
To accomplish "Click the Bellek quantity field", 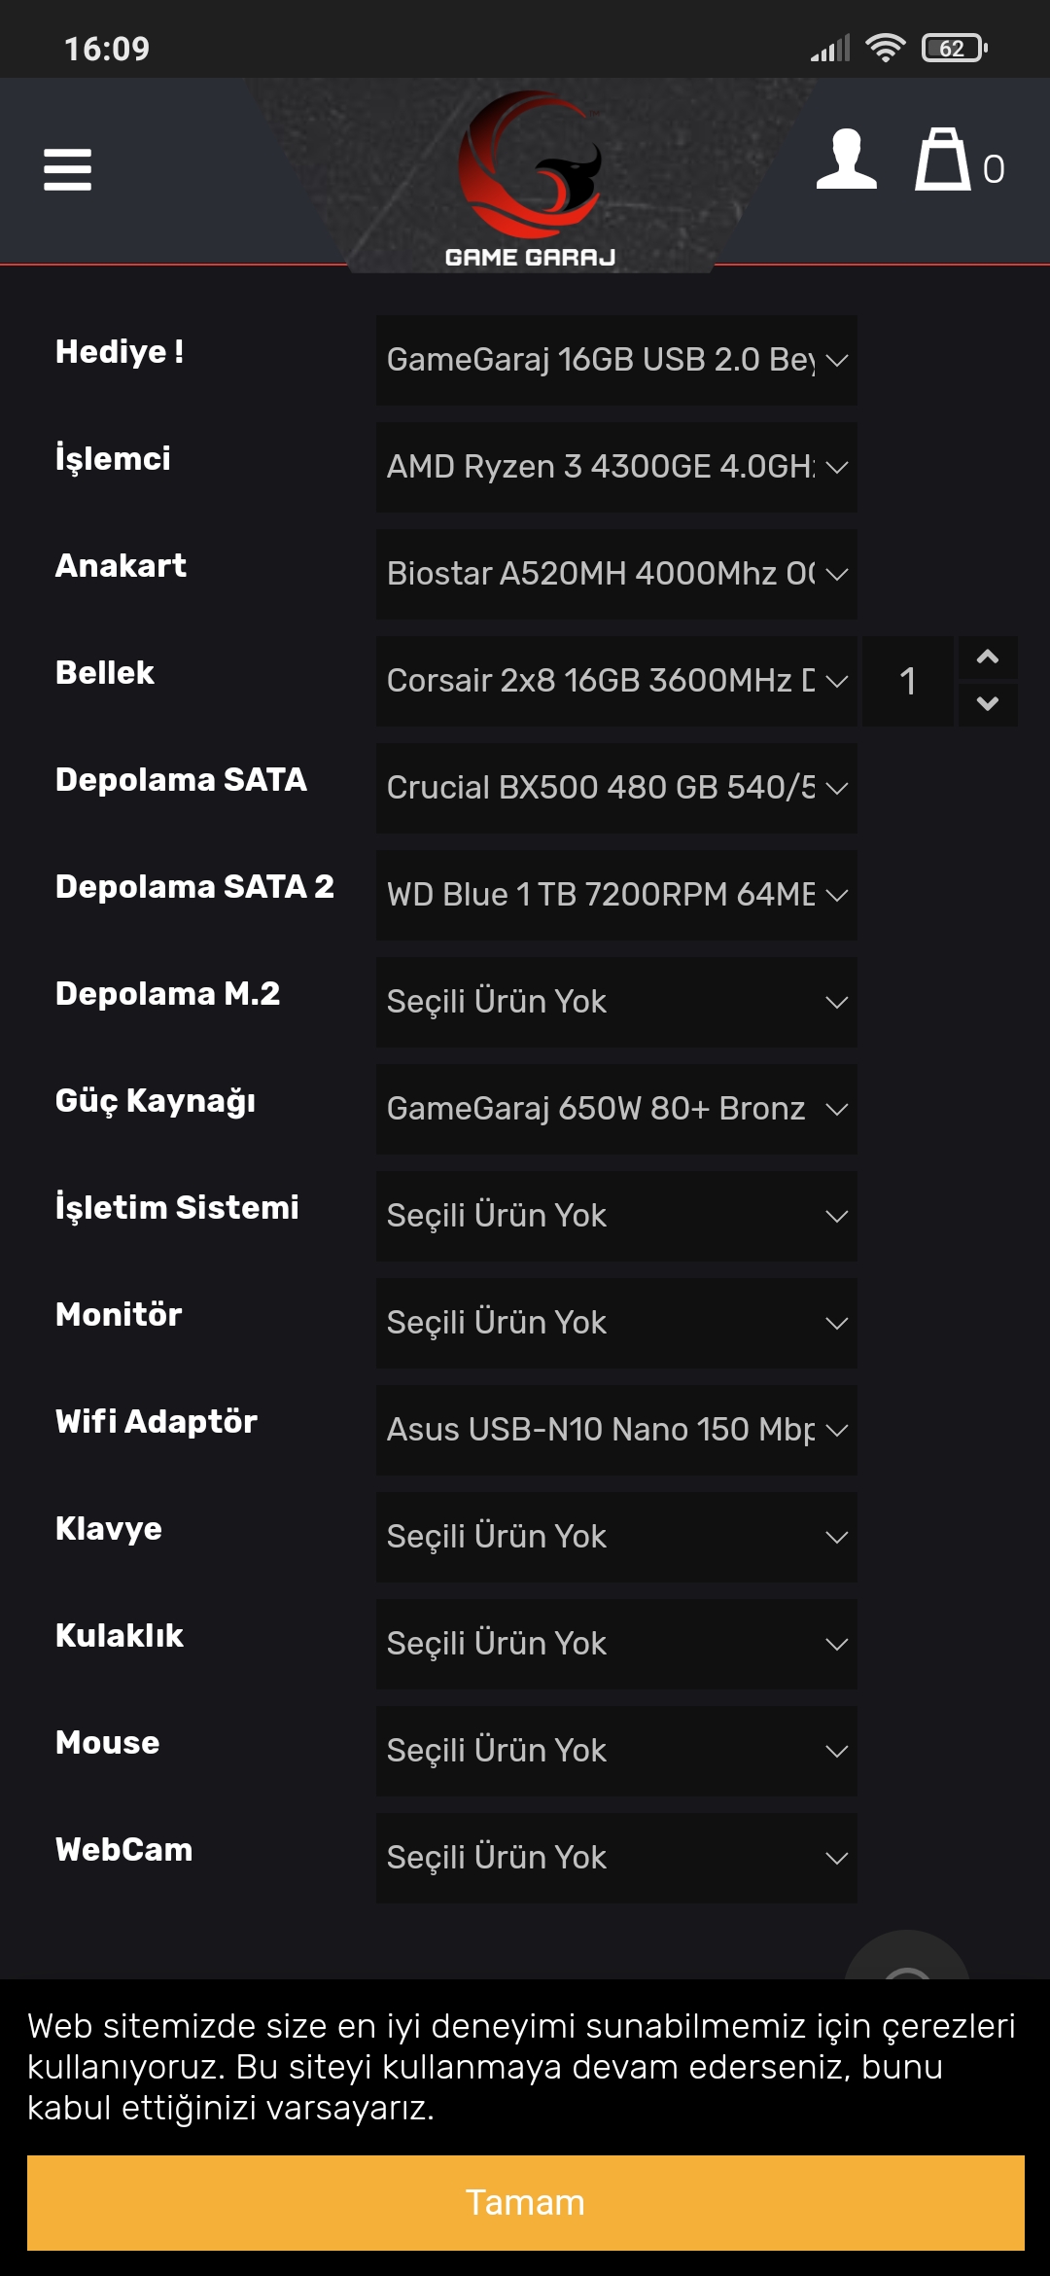I will pos(908,681).
